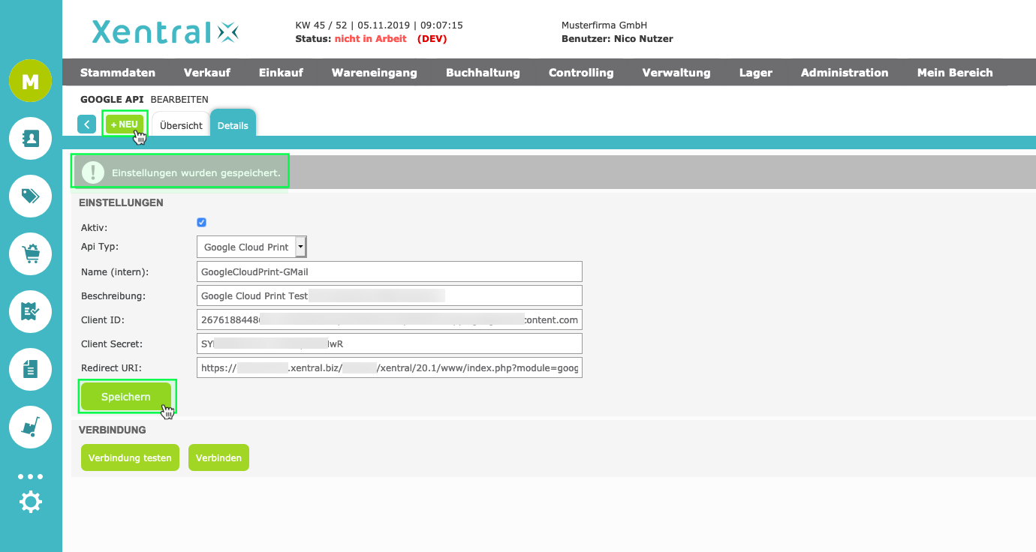Open the Stammdaten menu
1036x552 pixels.
click(x=118, y=73)
